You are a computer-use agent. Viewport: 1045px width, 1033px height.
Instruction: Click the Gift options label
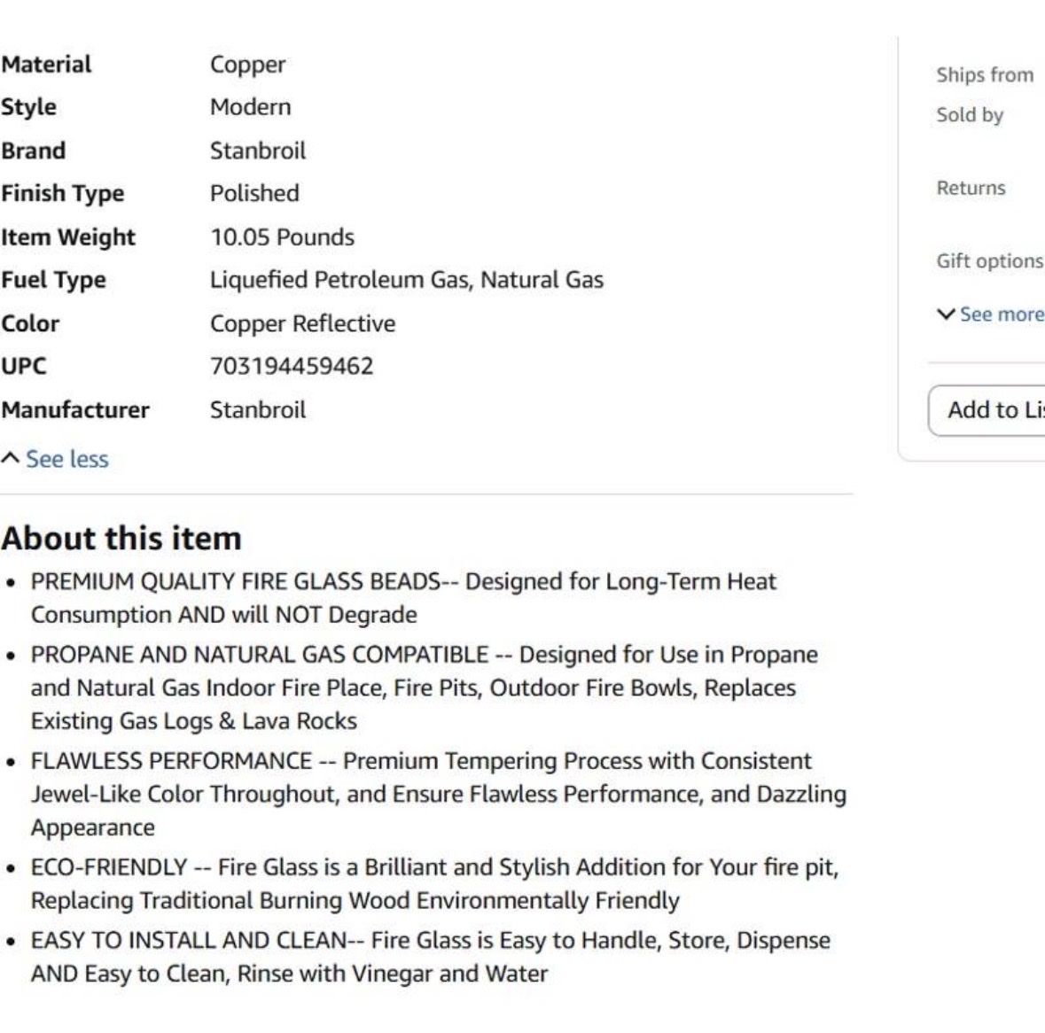(x=990, y=261)
